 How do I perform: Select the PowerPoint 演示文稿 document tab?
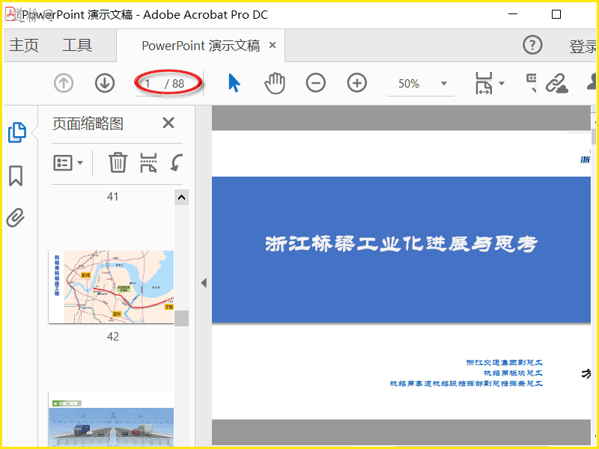201,46
